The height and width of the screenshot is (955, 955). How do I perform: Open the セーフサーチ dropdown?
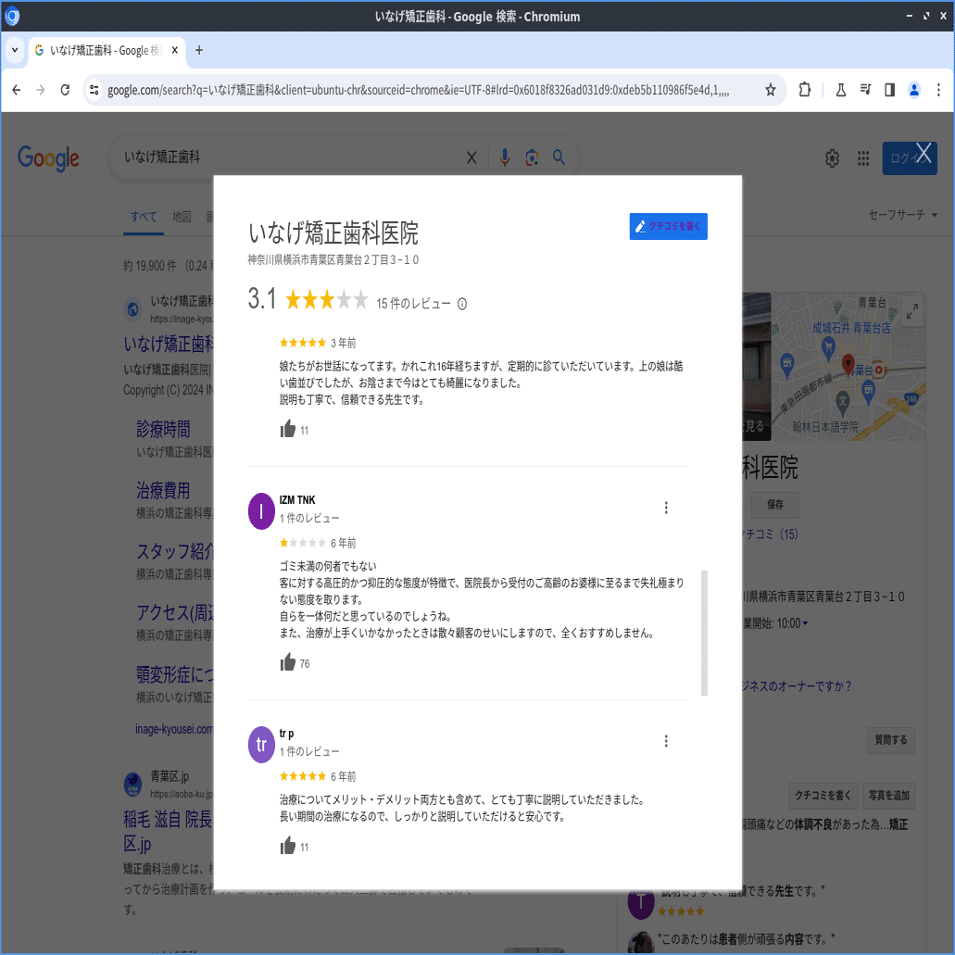click(902, 214)
